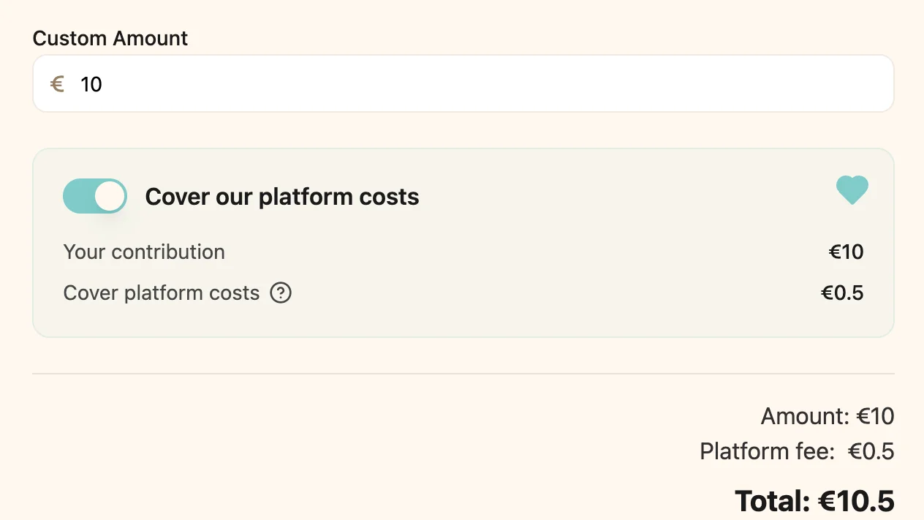This screenshot has width=924, height=520.
Task: Click the €0.5 platform cost value in card
Action: [x=842, y=293]
